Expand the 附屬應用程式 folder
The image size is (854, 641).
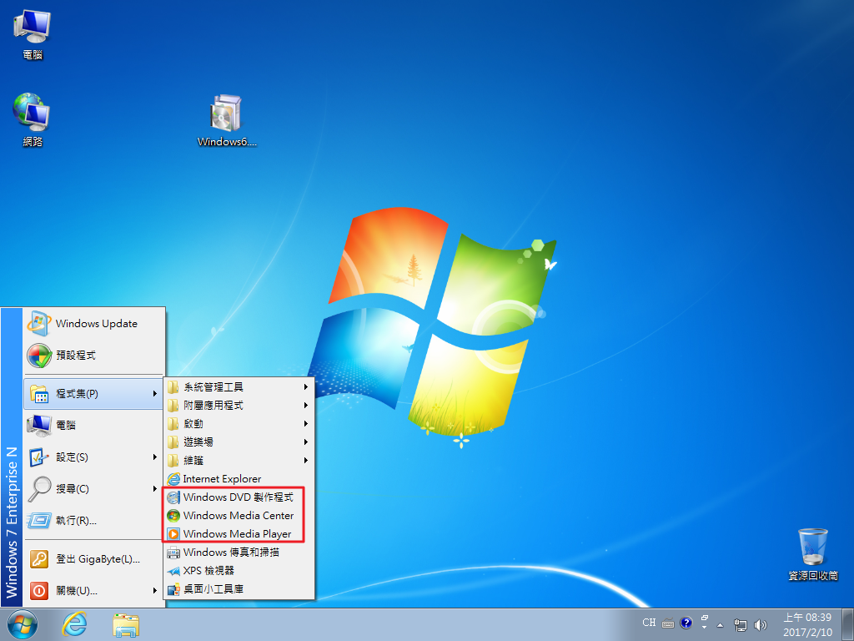pos(213,406)
